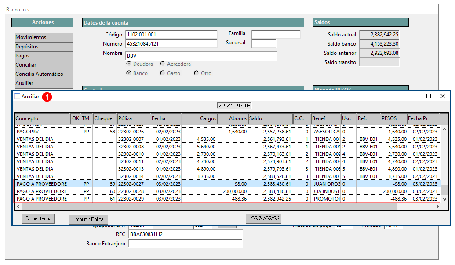The height and width of the screenshot is (265, 455).
Task: Close the Auxiliar window
Action: pyautogui.click(x=443, y=96)
